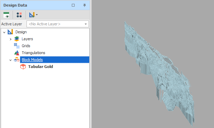The image size is (214, 128).
Task: Open the dropdown arrow beside the design ruler icon
Action: pyautogui.click(x=37, y=15)
